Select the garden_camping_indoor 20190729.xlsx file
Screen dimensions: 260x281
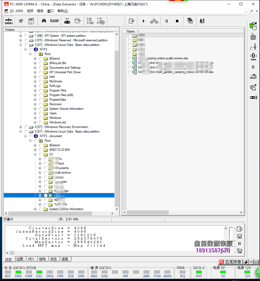pos(176,72)
